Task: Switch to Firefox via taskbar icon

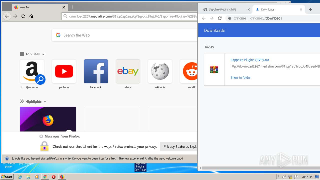Action: pos(62,177)
